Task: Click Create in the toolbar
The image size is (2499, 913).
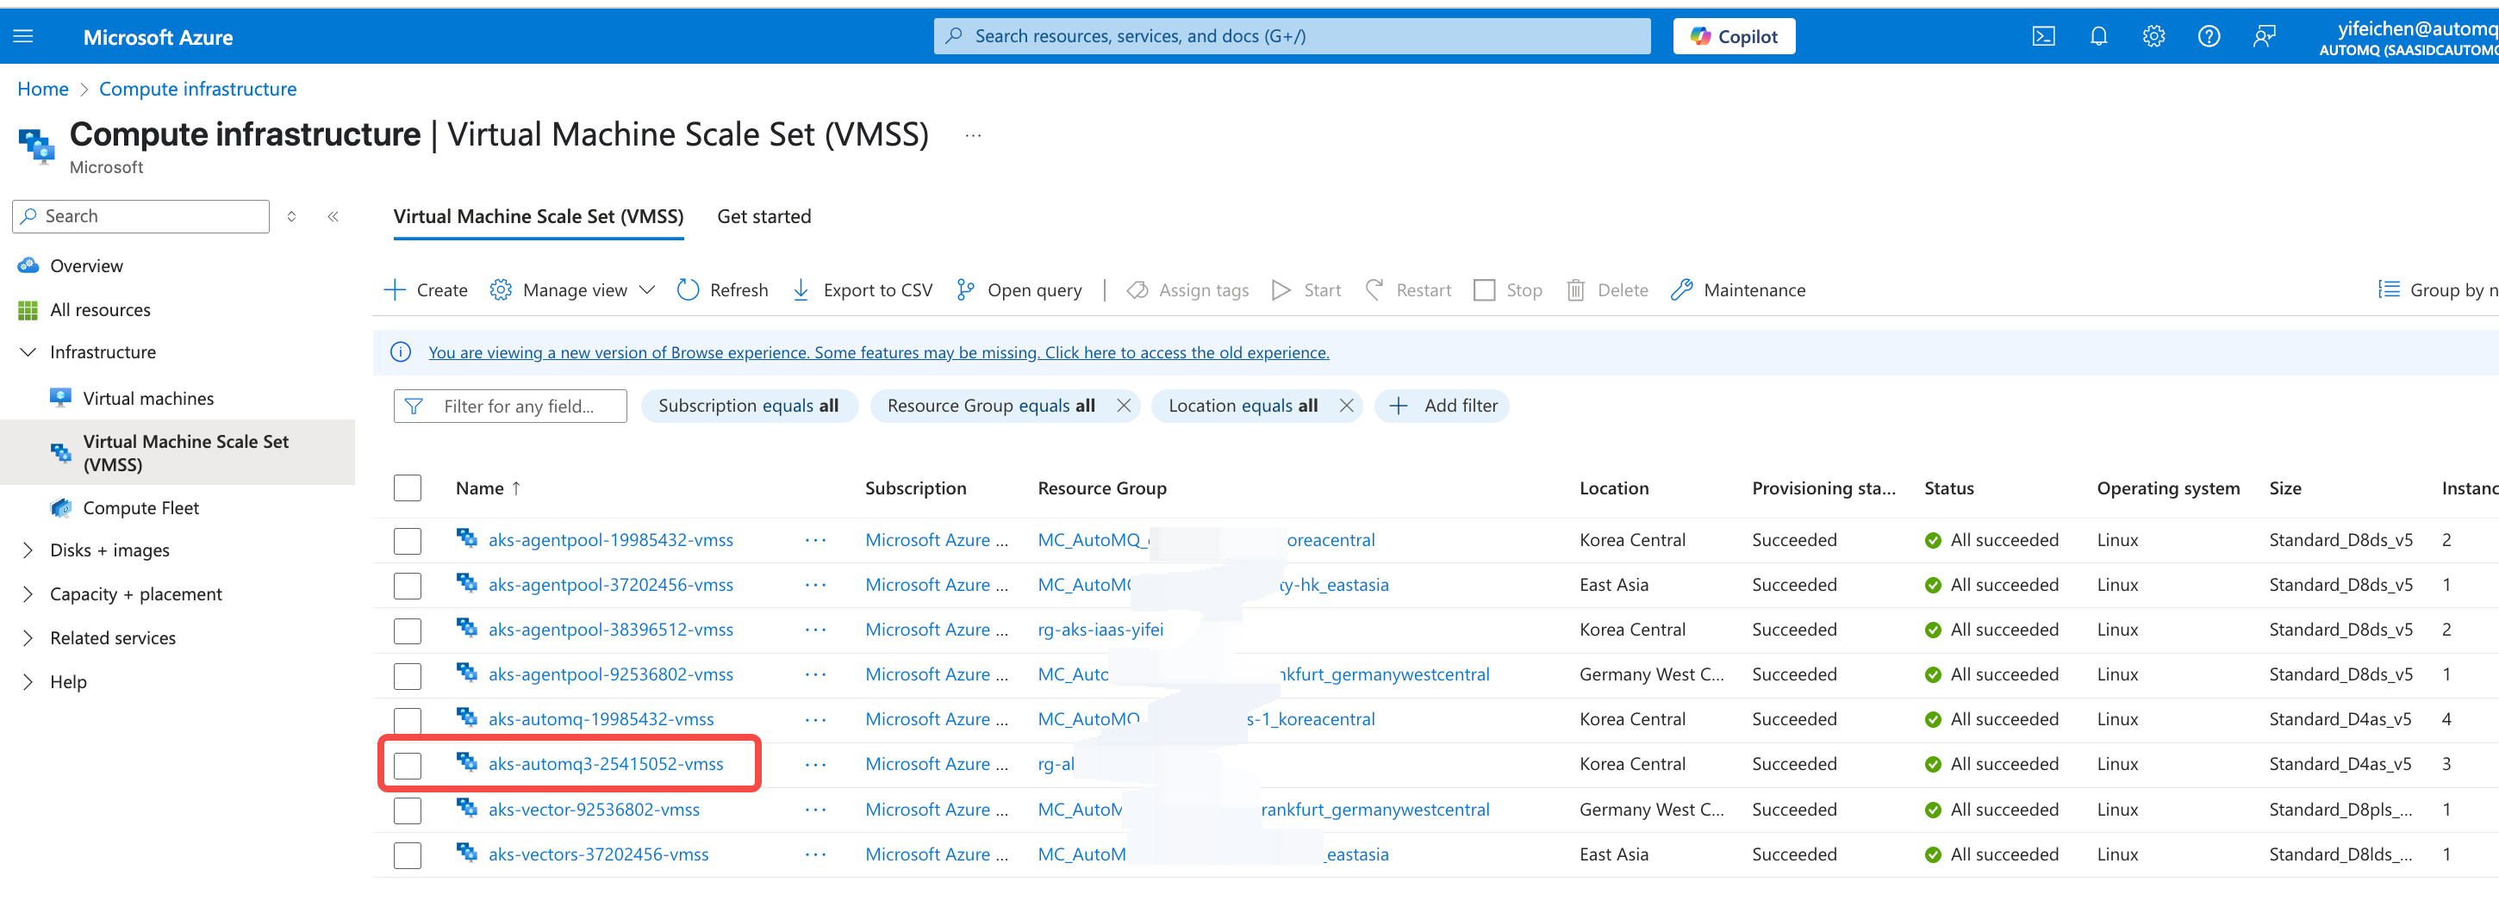Action: (x=426, y=289)
